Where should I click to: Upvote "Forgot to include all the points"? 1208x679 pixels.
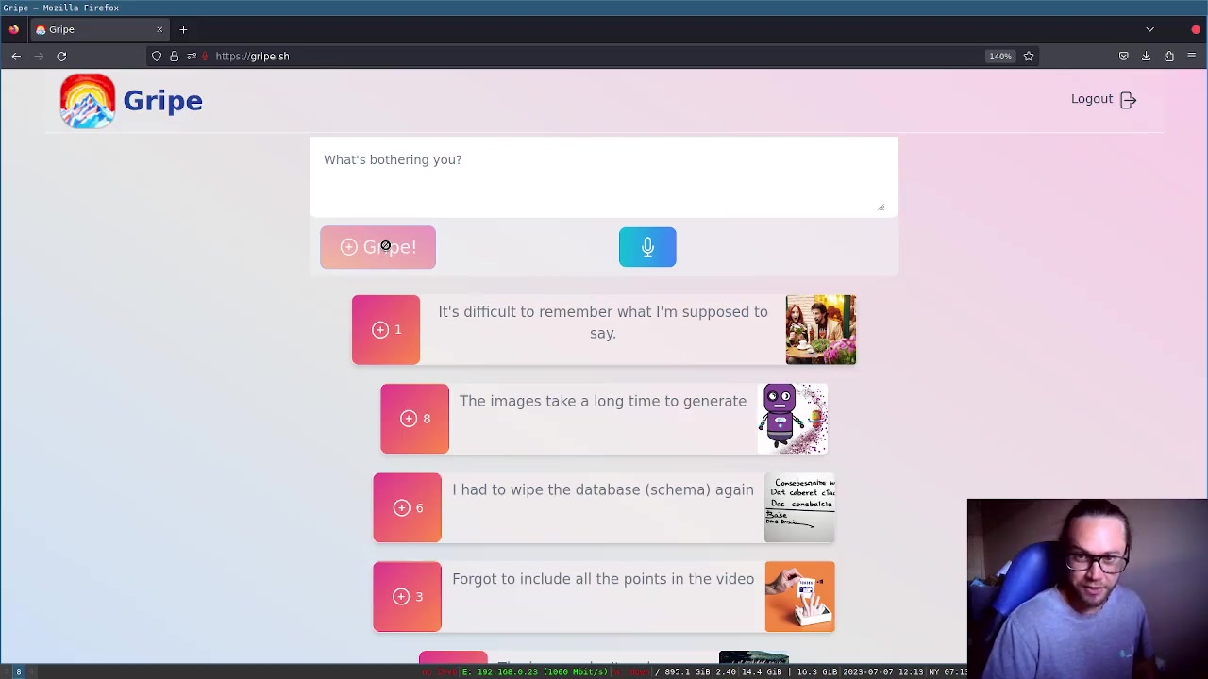[407, 596]
